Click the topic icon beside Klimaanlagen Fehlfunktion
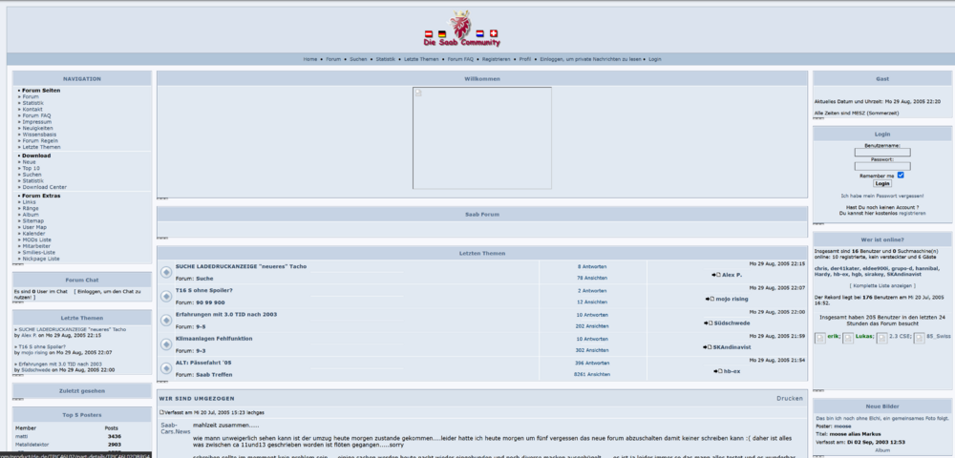Viewport: 955px width, 458px height. click(x=165, y=344)
